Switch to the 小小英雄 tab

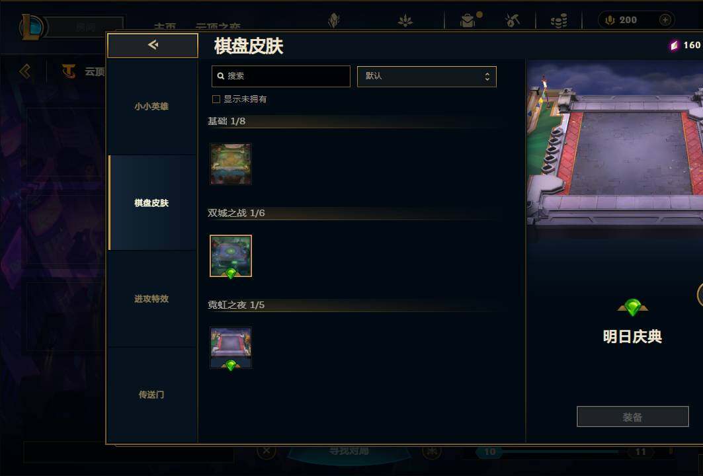tap(152, 106)
